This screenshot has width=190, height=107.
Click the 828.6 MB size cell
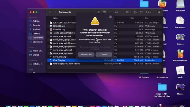point(138,60)
